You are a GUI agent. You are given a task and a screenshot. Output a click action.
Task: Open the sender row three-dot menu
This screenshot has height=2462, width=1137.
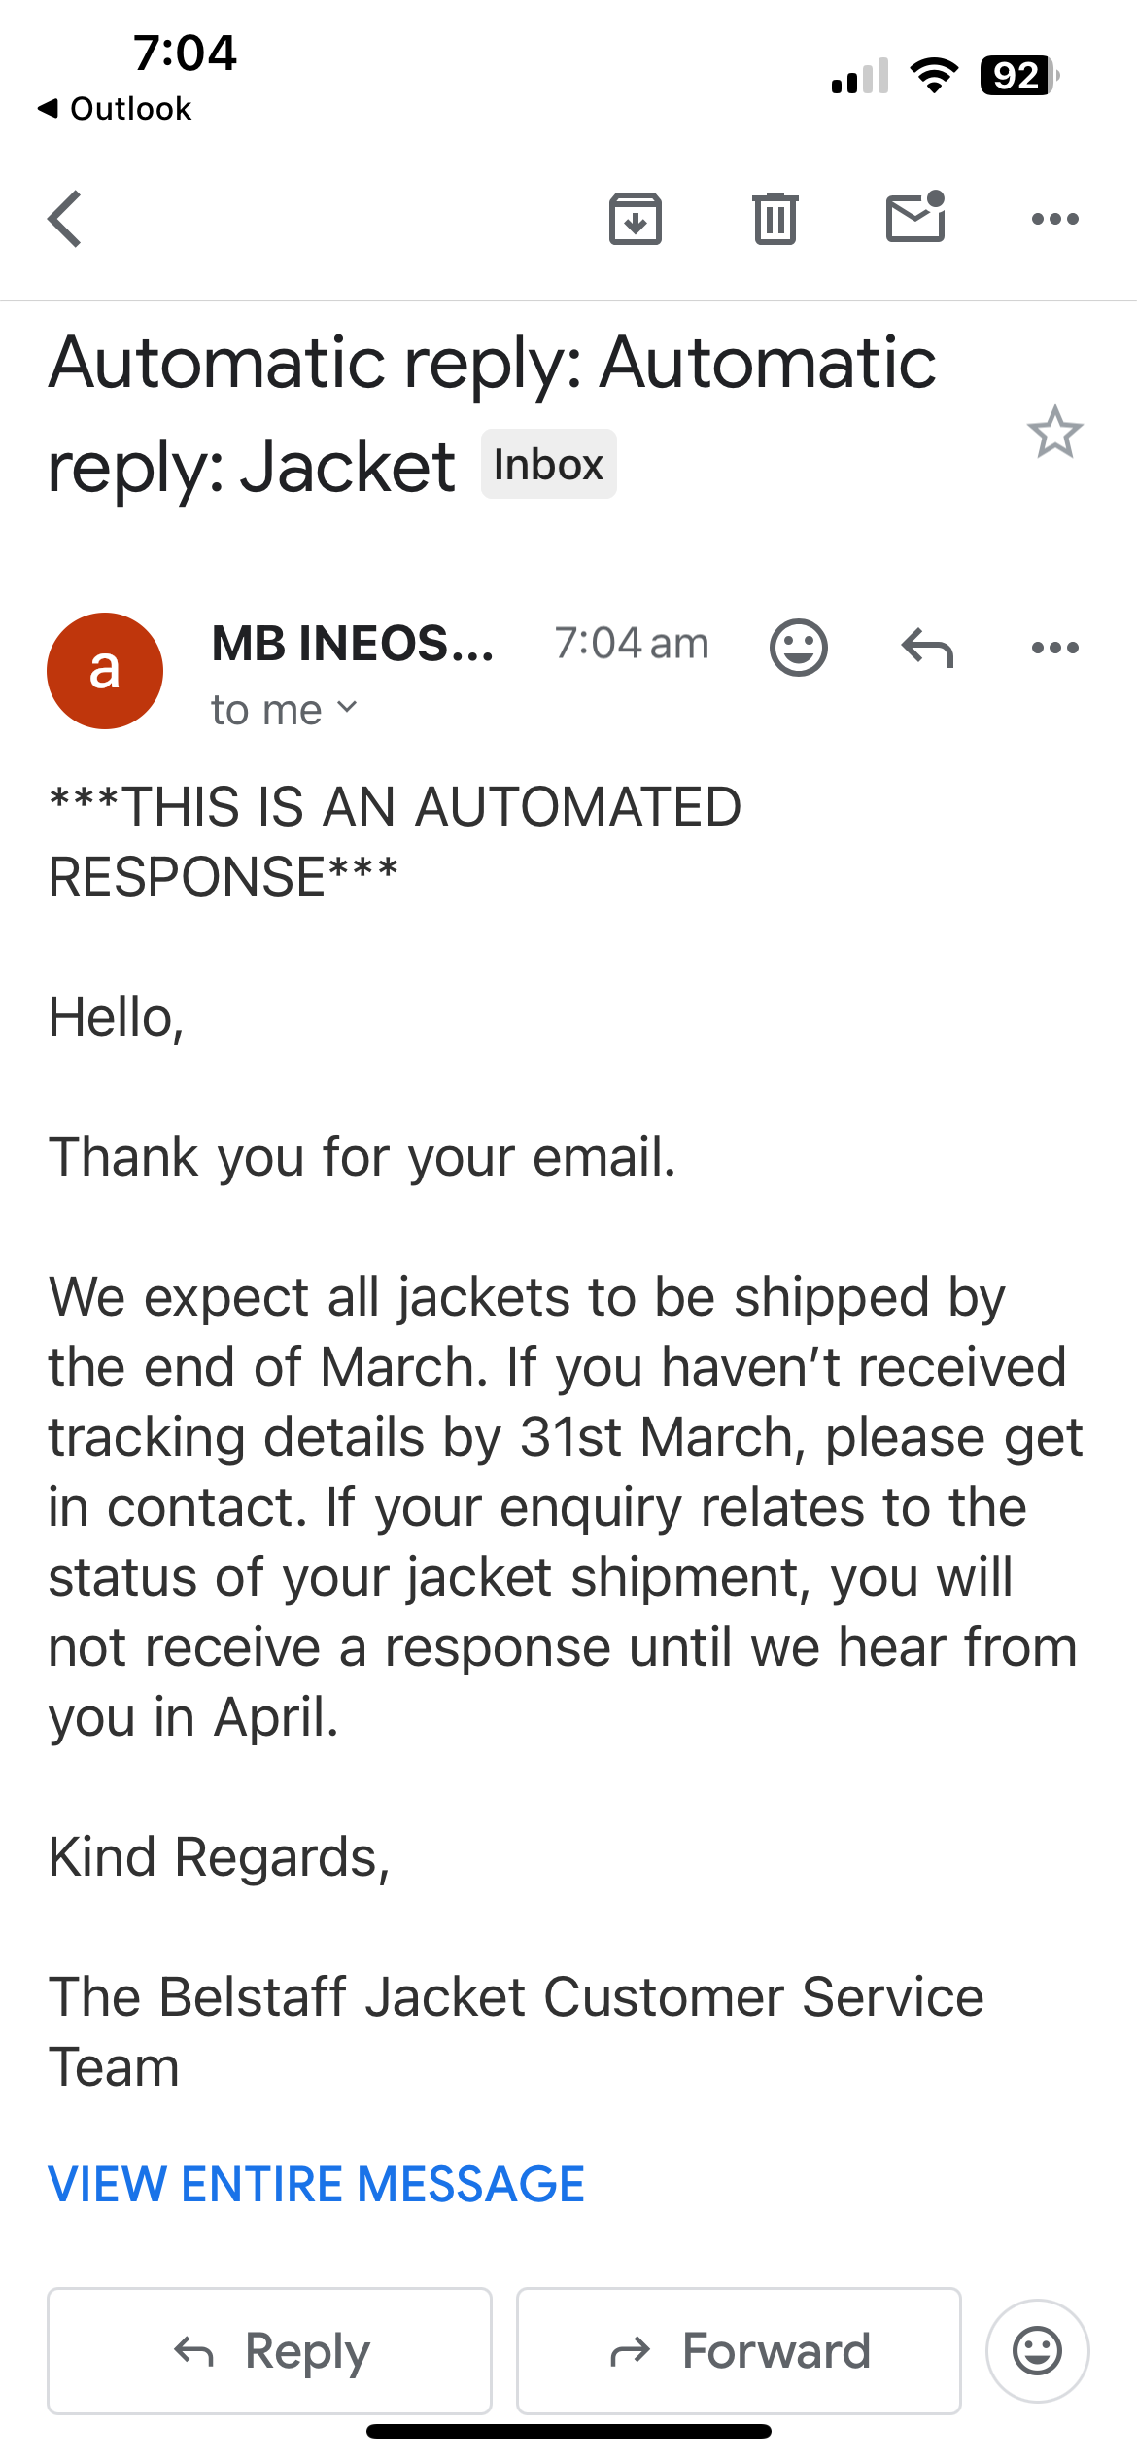pos(1054,647)
